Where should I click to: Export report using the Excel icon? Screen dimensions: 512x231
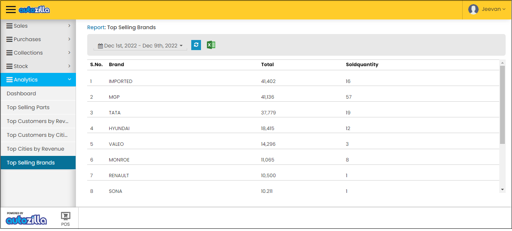coord(211,45)
